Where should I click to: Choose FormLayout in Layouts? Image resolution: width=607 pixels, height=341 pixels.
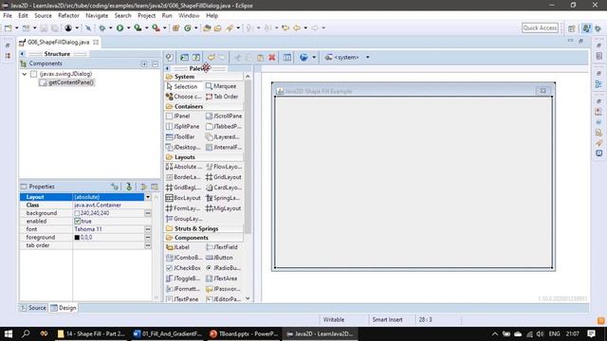(x=183, y=208)
